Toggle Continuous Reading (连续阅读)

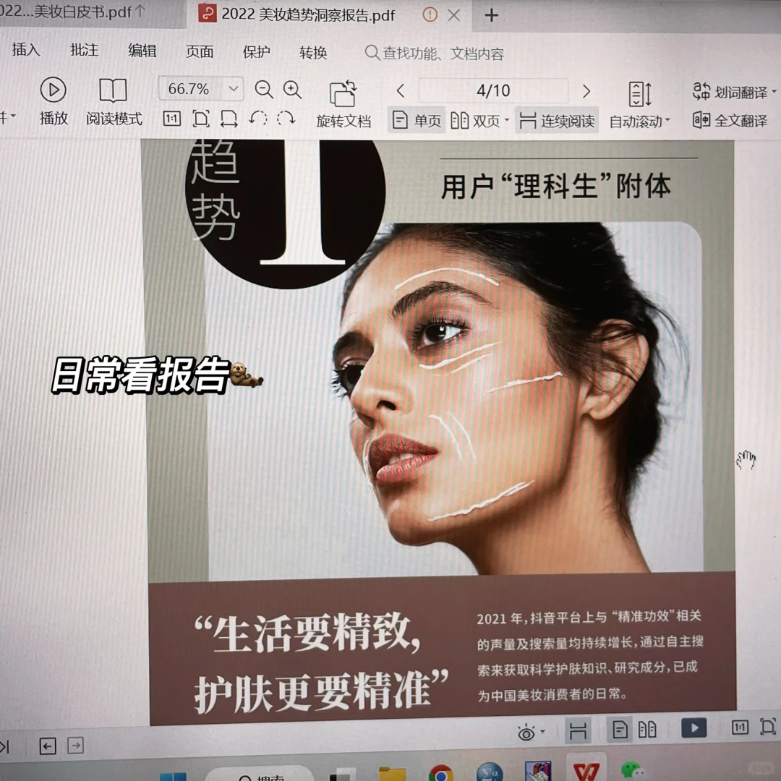point(557,121)
